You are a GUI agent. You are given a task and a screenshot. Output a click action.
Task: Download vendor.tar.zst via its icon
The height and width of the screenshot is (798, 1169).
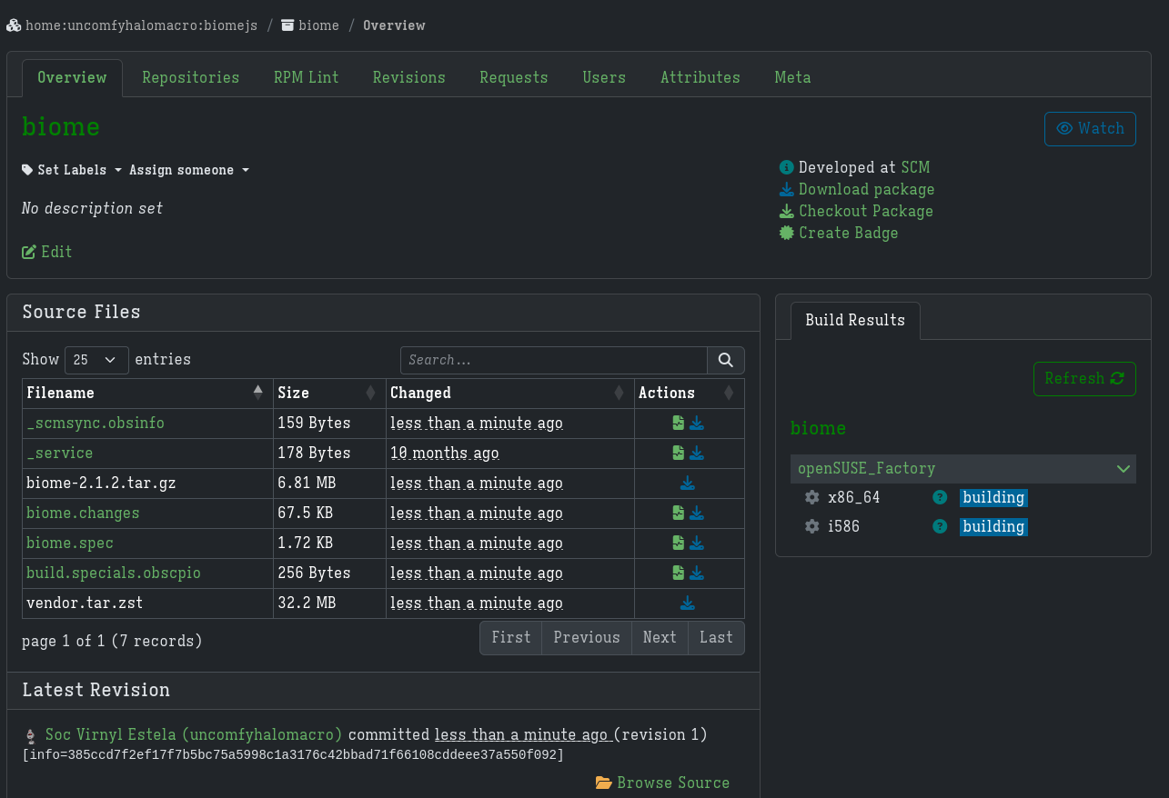point(688,603)
